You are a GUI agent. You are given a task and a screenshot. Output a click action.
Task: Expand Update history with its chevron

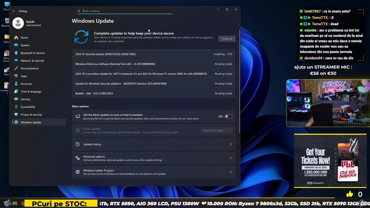tap(231, 144)
